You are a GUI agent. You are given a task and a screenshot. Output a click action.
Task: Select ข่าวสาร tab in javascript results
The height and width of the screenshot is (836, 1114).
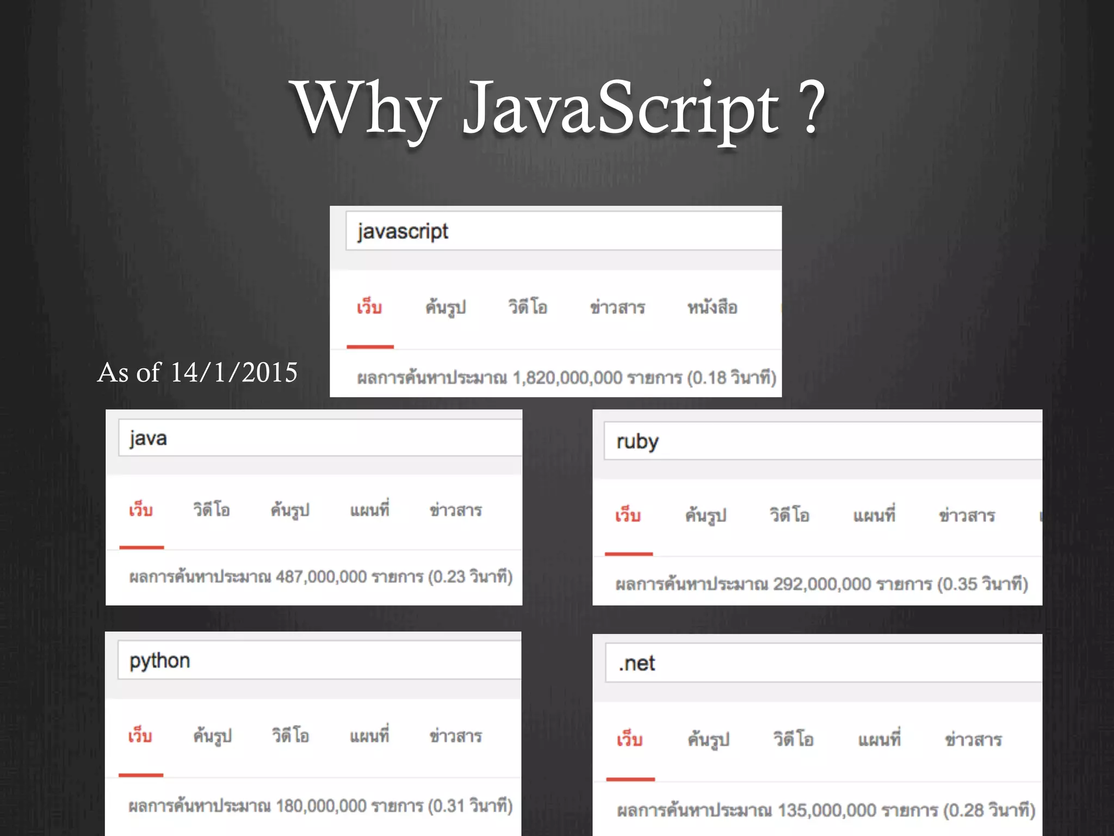pos(617,308)
